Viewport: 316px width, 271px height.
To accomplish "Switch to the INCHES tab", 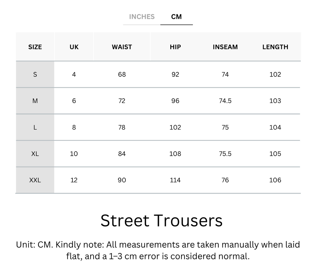I will coord(142,17).
